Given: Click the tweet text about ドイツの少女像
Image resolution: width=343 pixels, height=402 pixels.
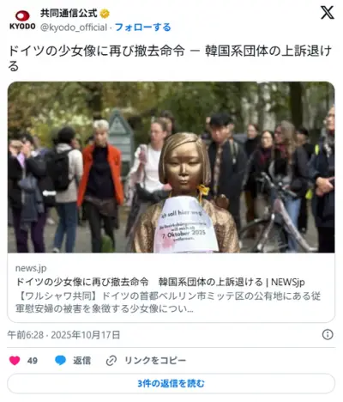Looking at the screenshot, I should click(170, 58).
